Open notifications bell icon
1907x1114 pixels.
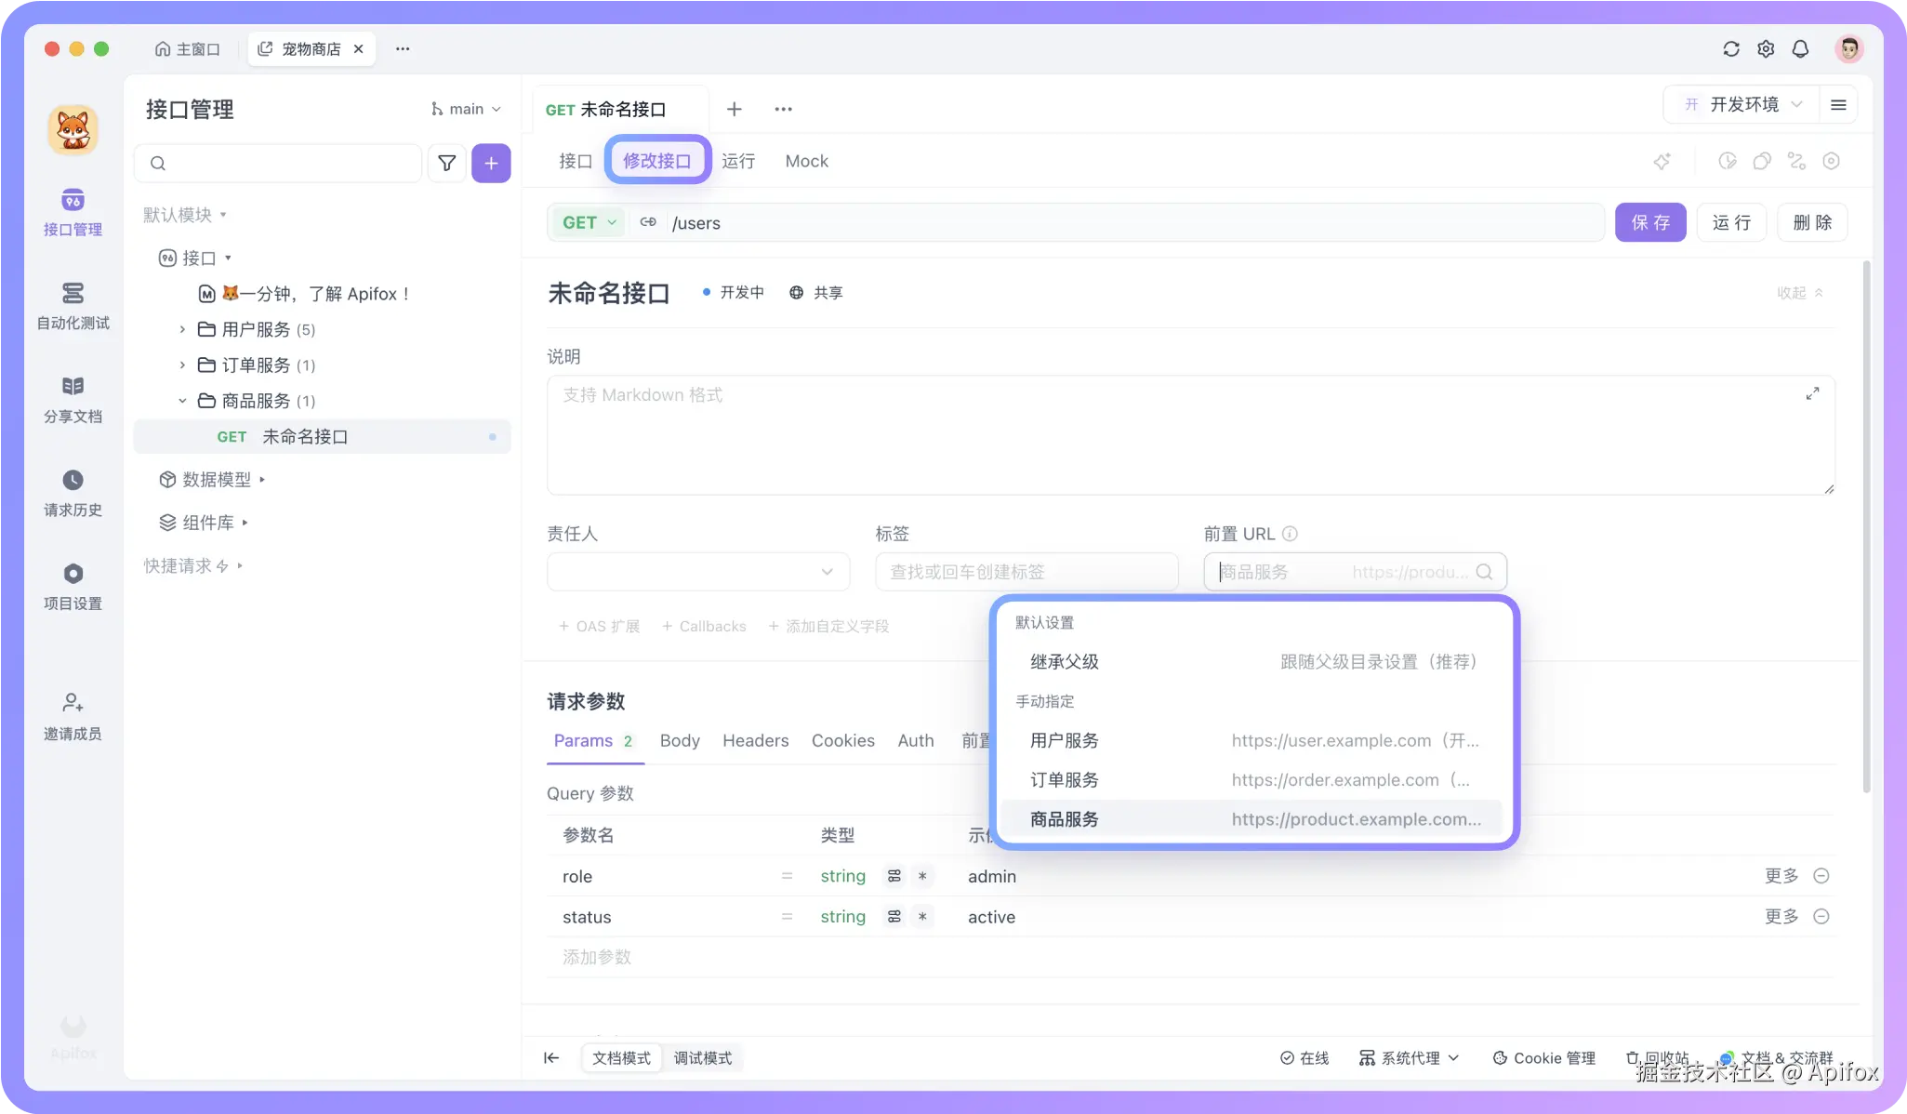1800,49
